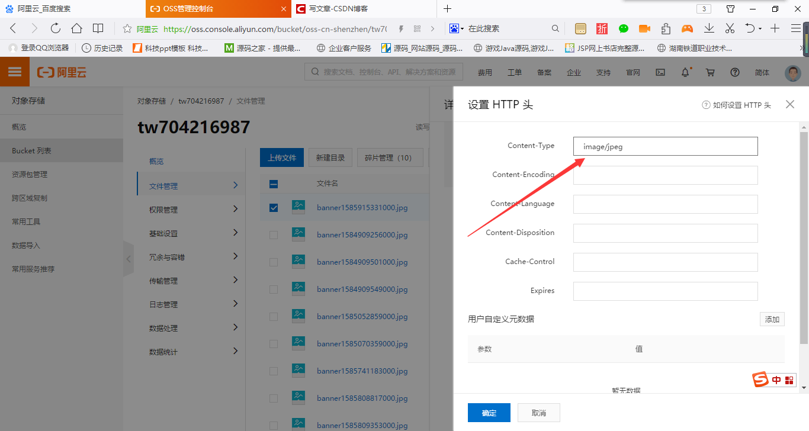Click the browser downloads icon
This screenshot has height=431, width=809.
[708, 27]
